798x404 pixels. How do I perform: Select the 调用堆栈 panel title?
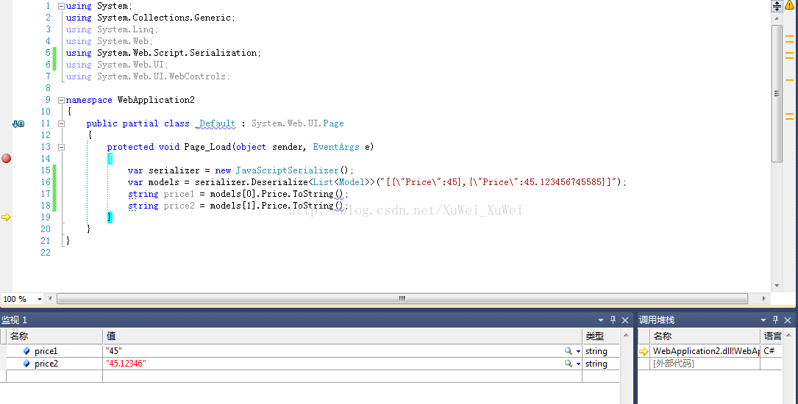pos(657,320)
